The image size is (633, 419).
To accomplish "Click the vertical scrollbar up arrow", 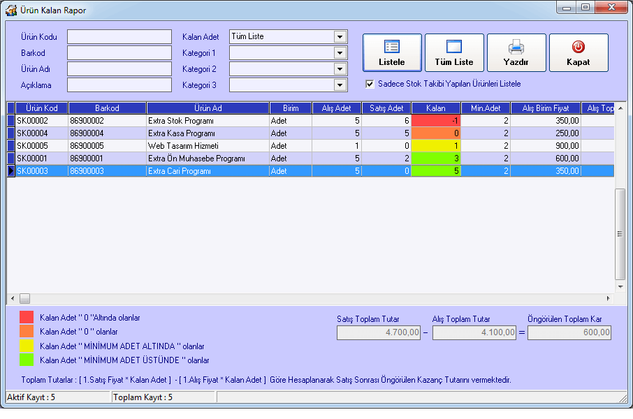I will pyautogui.click(x=620, y=108).
